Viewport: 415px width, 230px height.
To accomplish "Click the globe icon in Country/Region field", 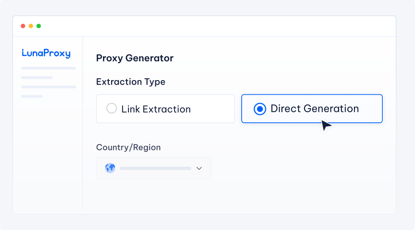I will (x=110, y=168).
